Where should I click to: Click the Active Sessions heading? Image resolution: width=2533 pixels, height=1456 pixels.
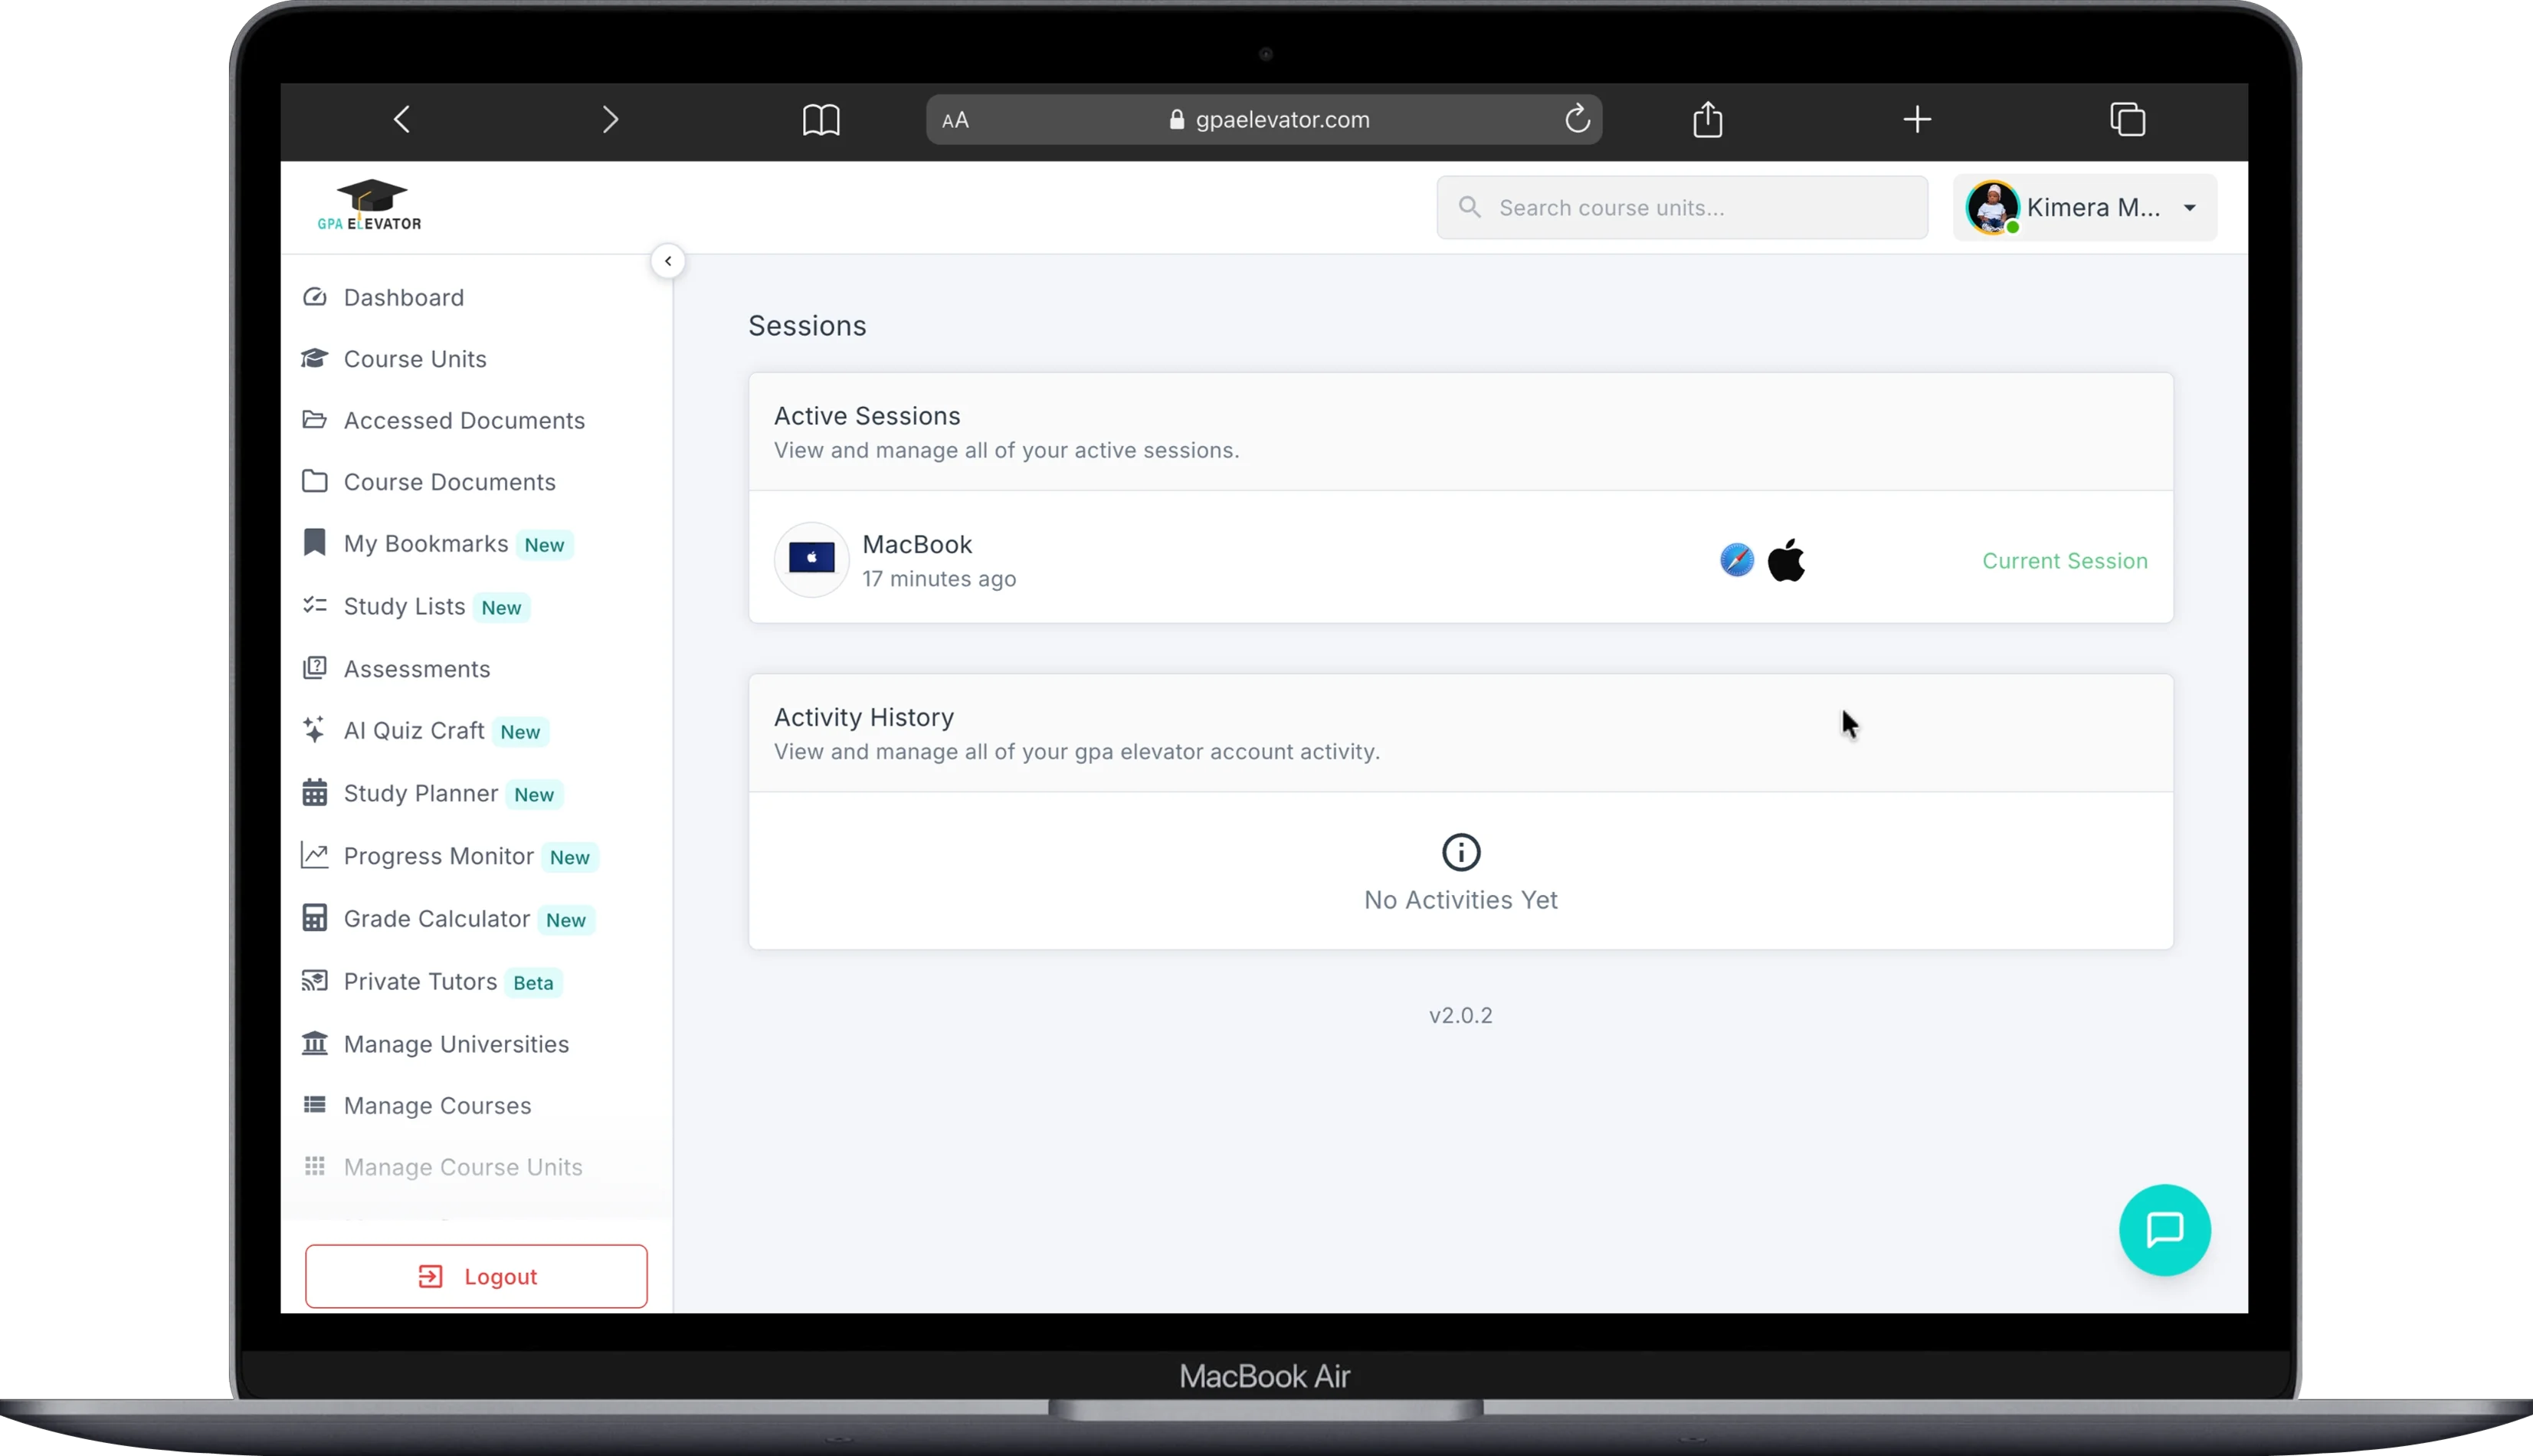[x=867, y=415]
